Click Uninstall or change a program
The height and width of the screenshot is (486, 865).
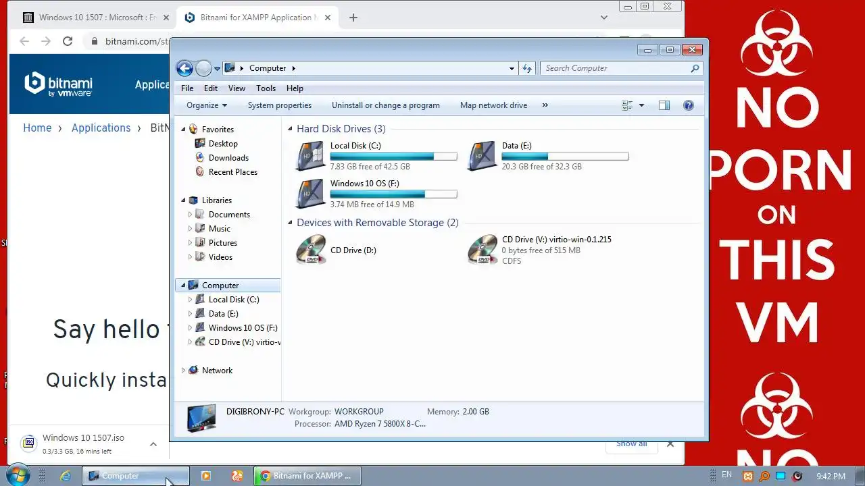coord(386,105)
